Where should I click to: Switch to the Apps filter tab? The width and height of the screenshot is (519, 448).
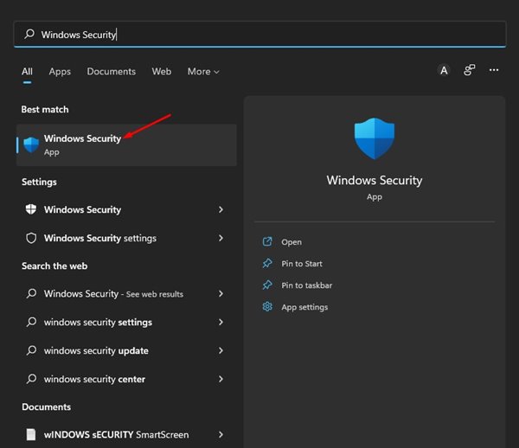(60, 72)
